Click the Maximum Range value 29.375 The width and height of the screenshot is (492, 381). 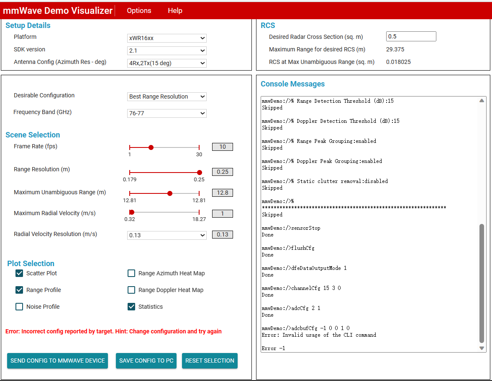(x=395, y=49)
